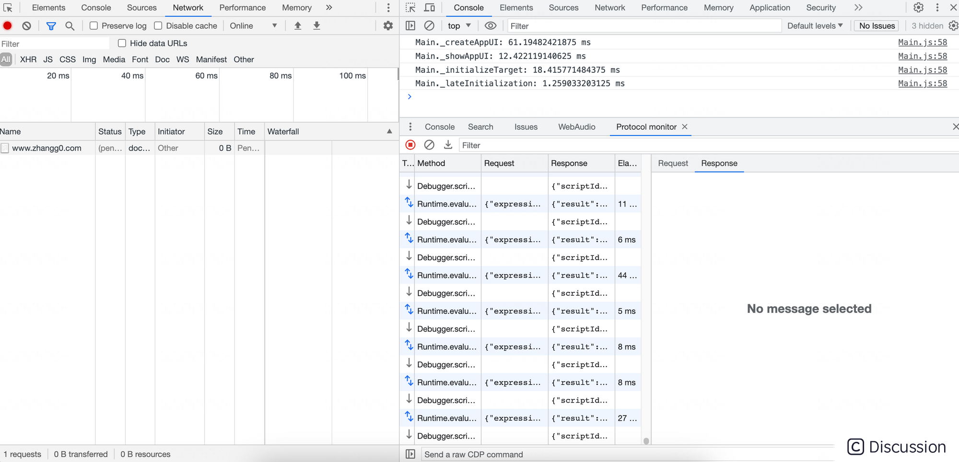Open Request tab in message detail pane
Viewport: 959px width, 462px height.
pos(673,163)
